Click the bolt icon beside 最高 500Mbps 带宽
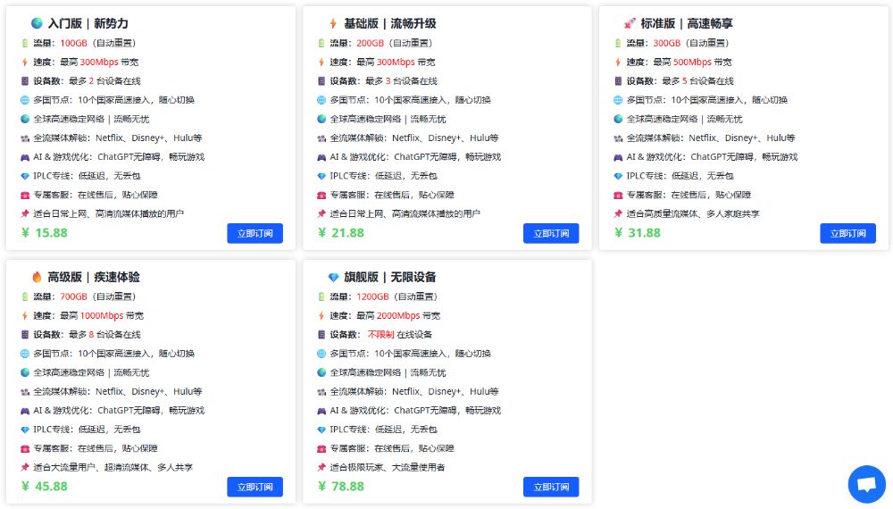893x509 pixels. coord(618,62)
